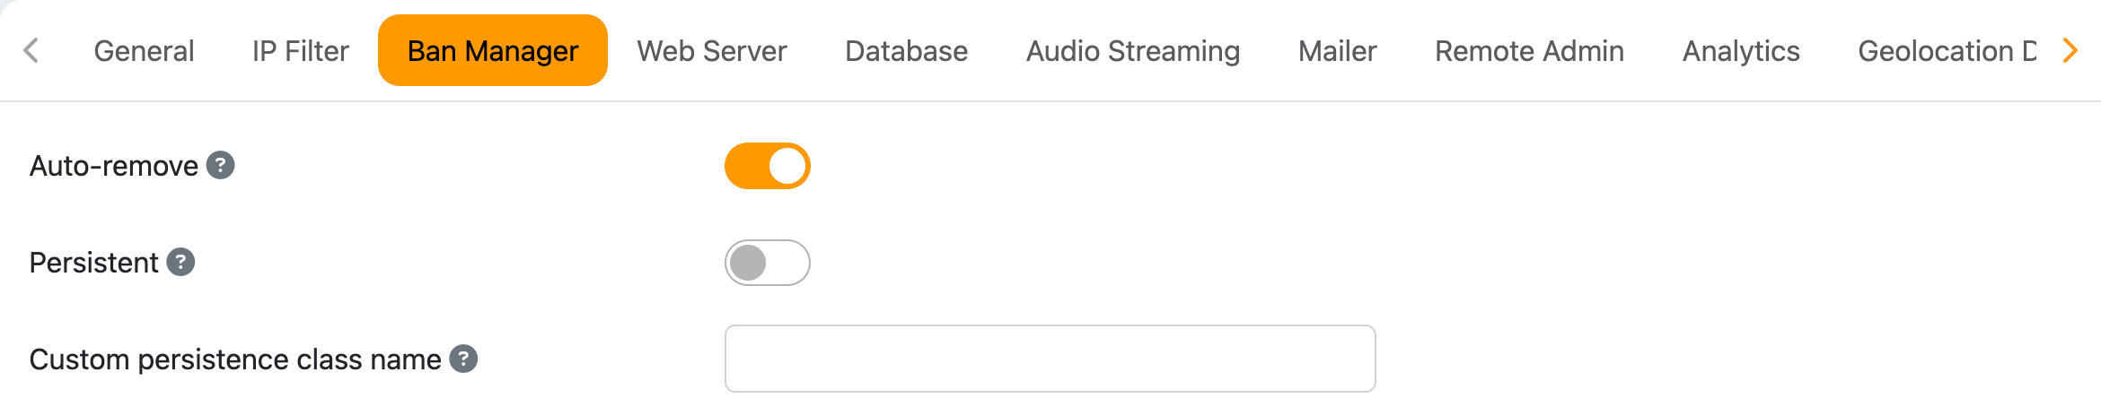Disable the Auto-remove toggle

point(767,166)
